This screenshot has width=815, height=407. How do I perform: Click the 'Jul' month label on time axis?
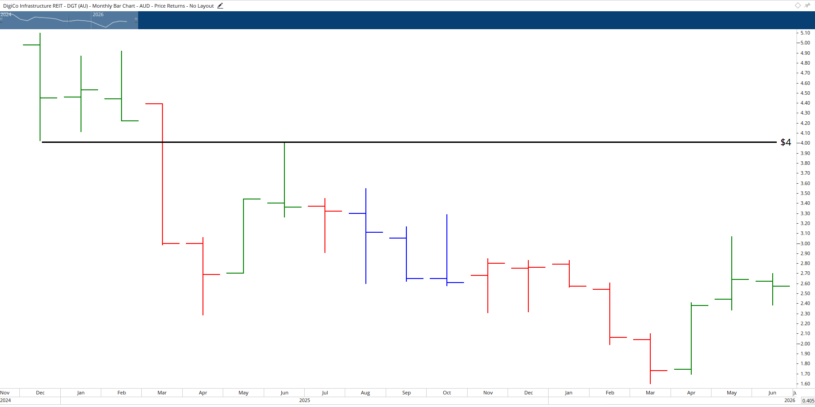[x=325, y=393]
